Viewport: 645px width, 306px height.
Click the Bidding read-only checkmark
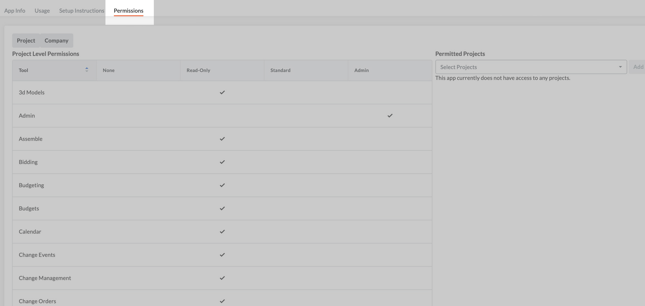[222, 162]
